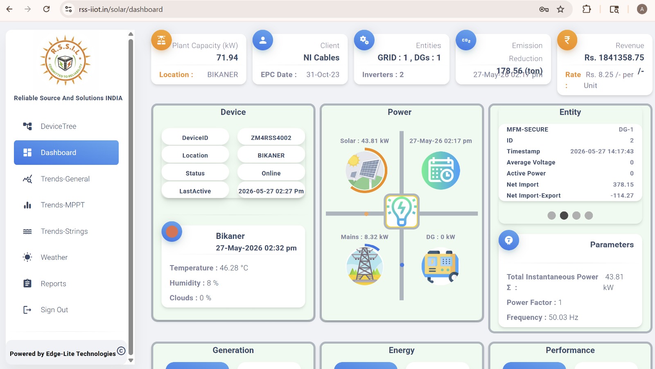The image size is (655, 369).
Task: Go to Trends-MPPT page
Action: coord(66,205)
